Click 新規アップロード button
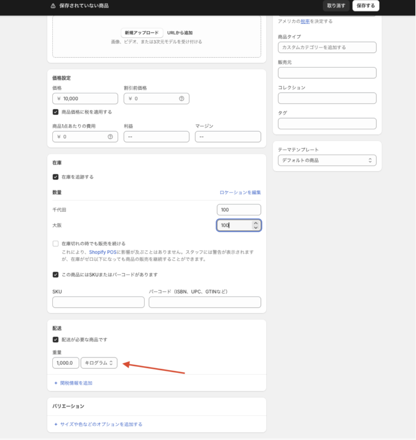 click(142, 33)
